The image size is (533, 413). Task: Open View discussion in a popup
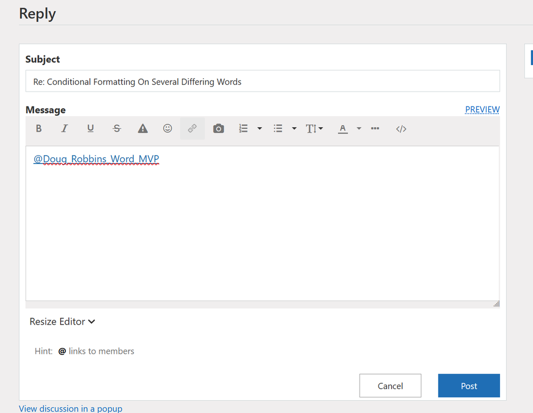tap(70, 408)
